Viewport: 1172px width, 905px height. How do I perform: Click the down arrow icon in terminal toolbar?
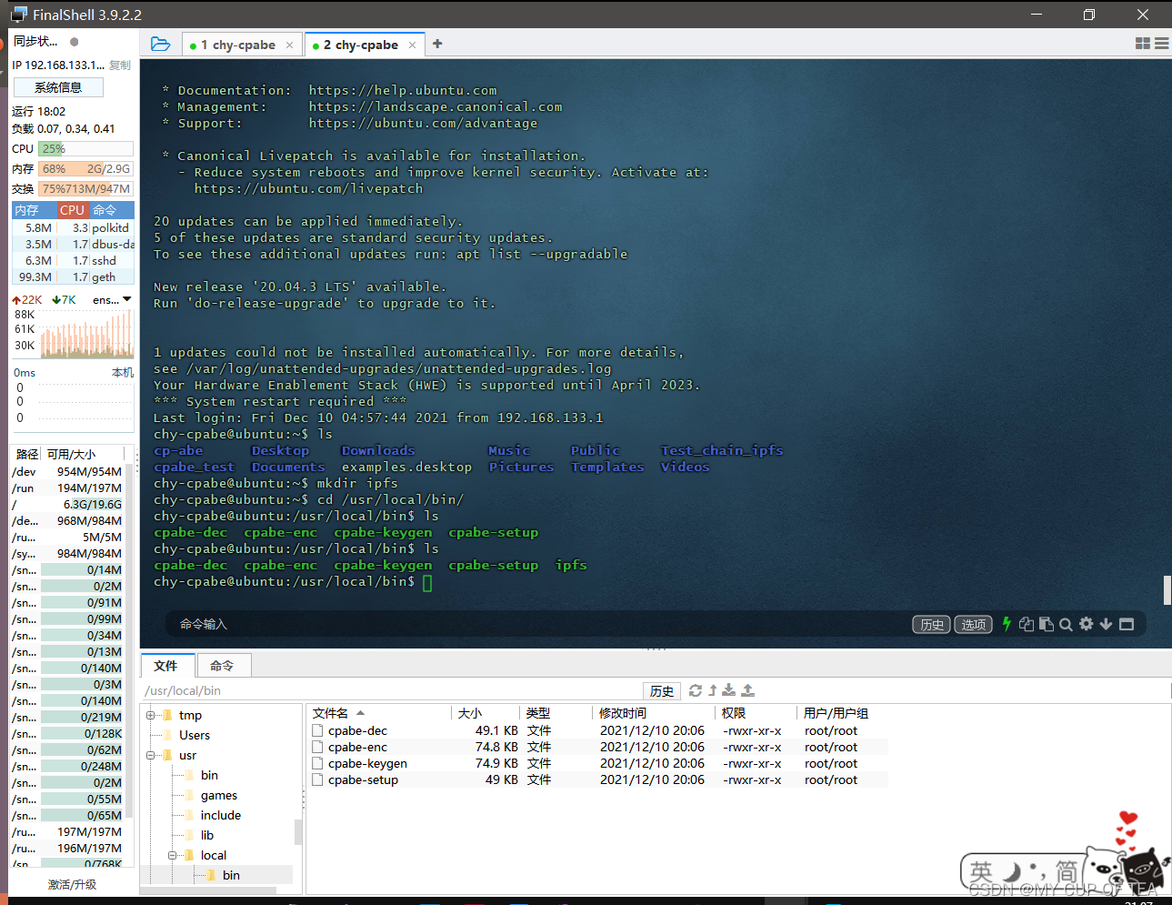(1106, 624)
